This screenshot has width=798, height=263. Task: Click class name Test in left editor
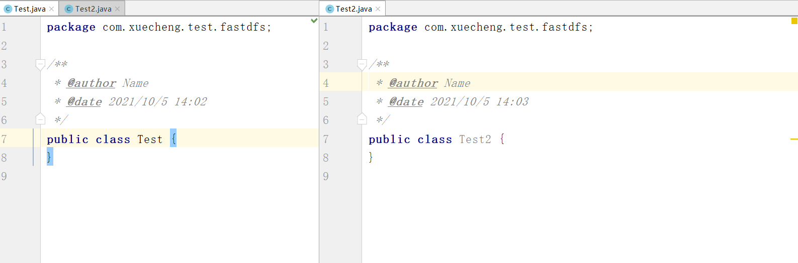(150, 139)
